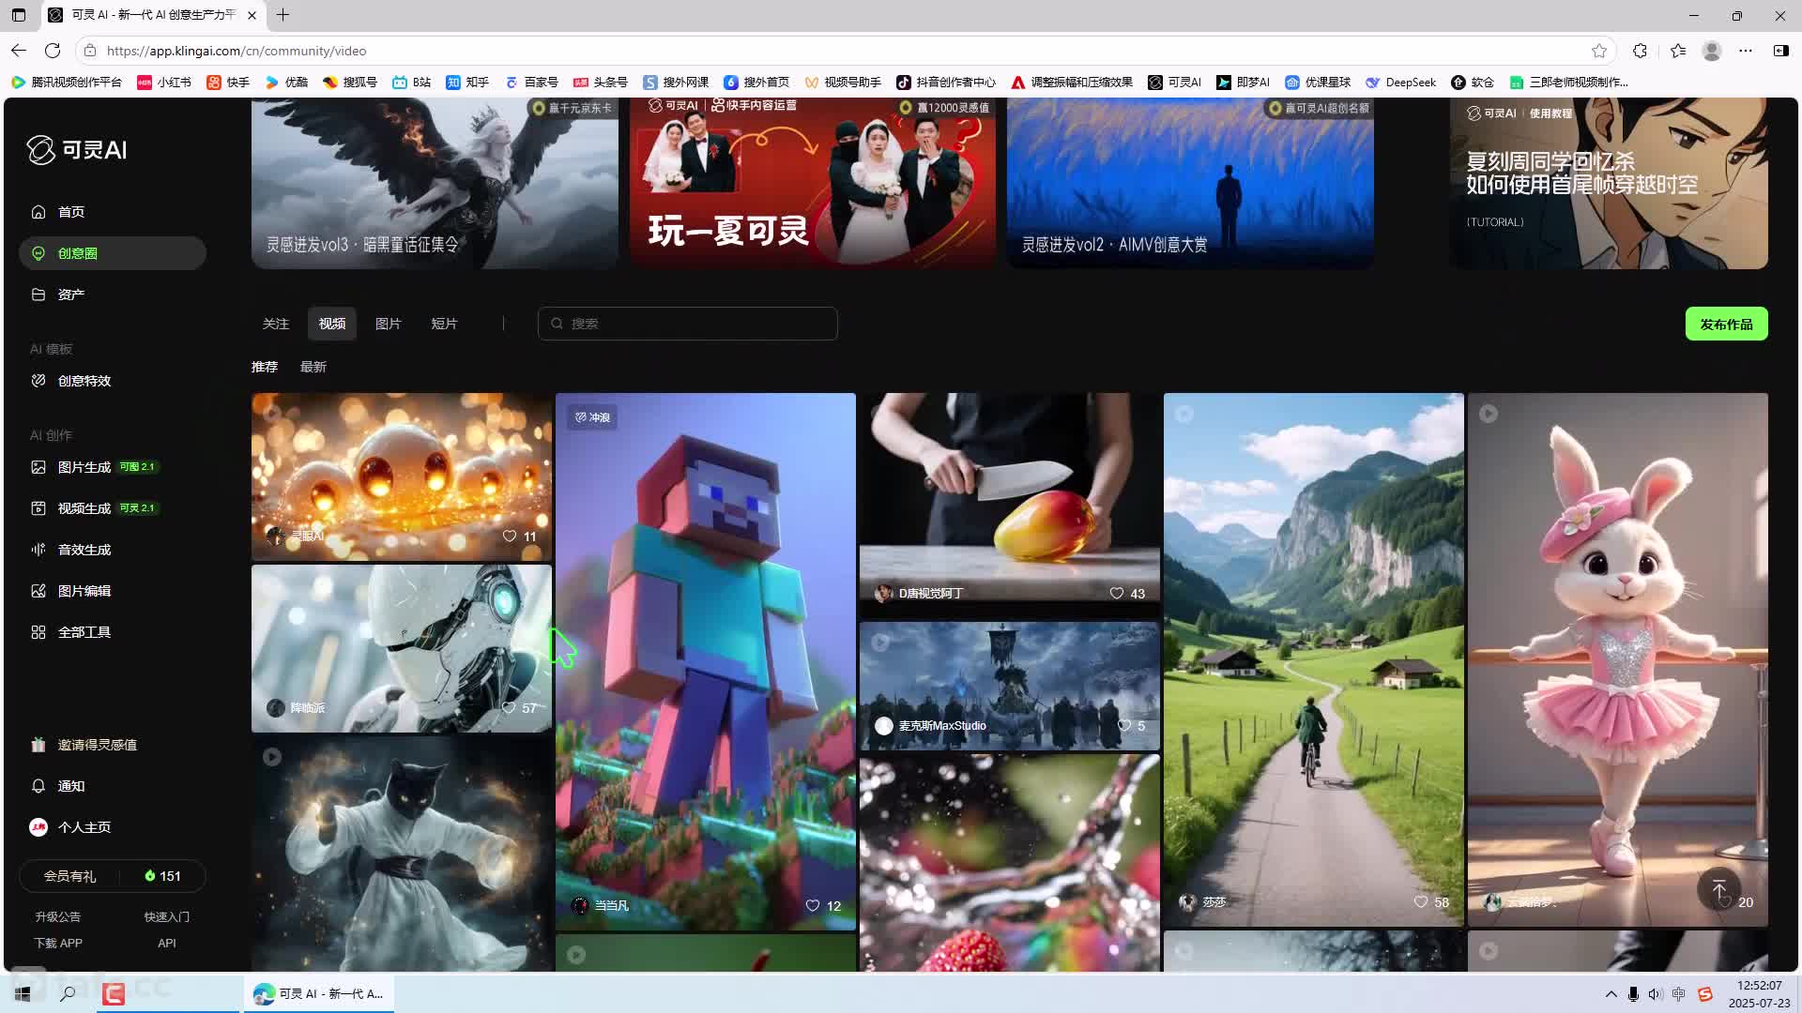The image size is (1802, 1013).
Task: Click the green 发布作品 button
Action: 1725,324
